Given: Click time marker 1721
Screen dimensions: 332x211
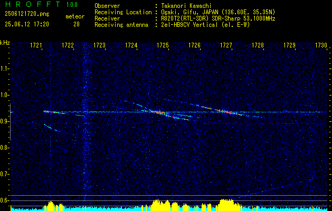Looking at the screenshot, I should point(36,45).
